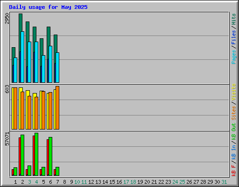Click the Files legend label
The width and height of the screenshot is (239, 187).
pyautogui.click(x=234, y=37)
